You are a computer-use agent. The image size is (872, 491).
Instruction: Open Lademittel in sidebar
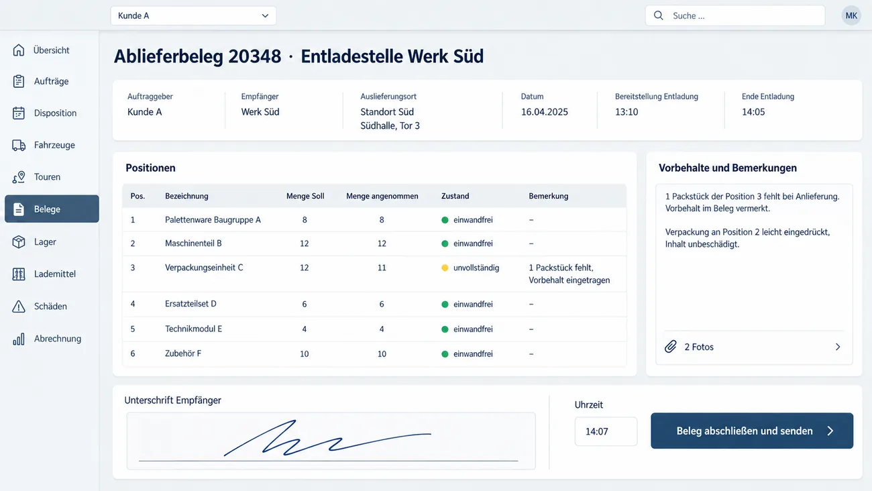pyautogui.click(x=52, y=274)
